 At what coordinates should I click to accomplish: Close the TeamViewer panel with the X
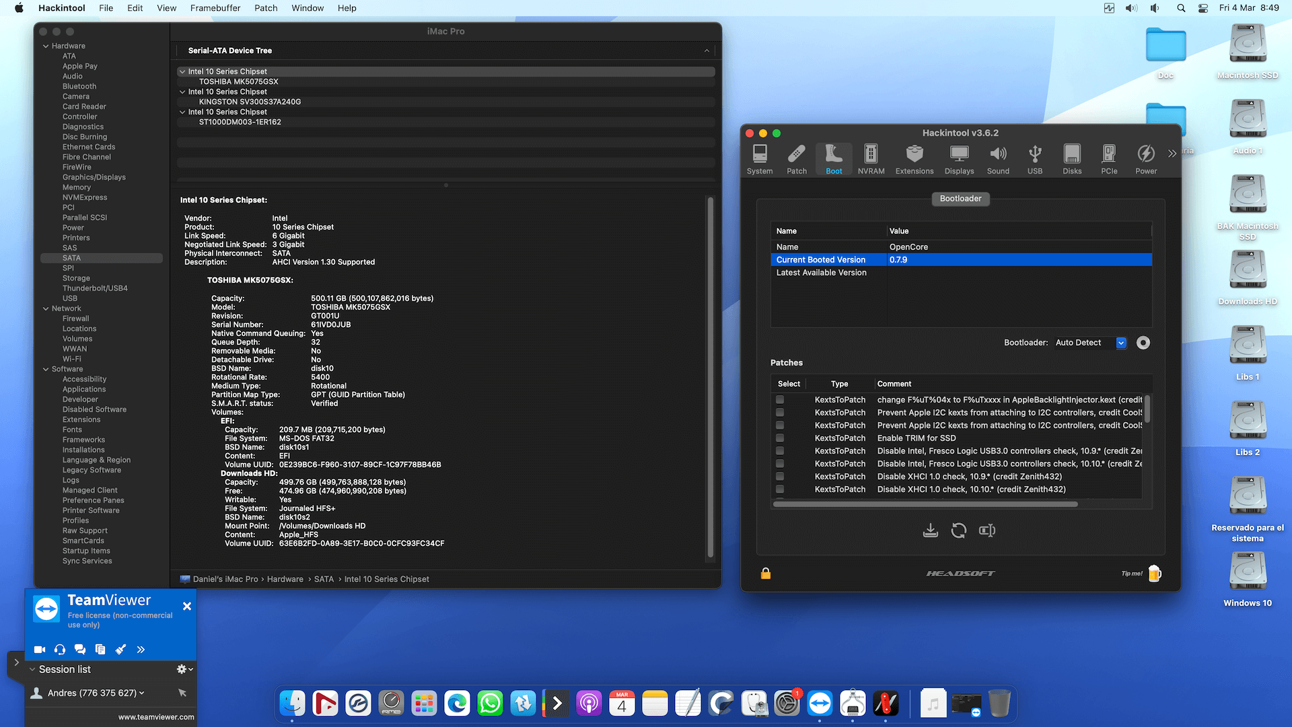click(x=187, y=607)
